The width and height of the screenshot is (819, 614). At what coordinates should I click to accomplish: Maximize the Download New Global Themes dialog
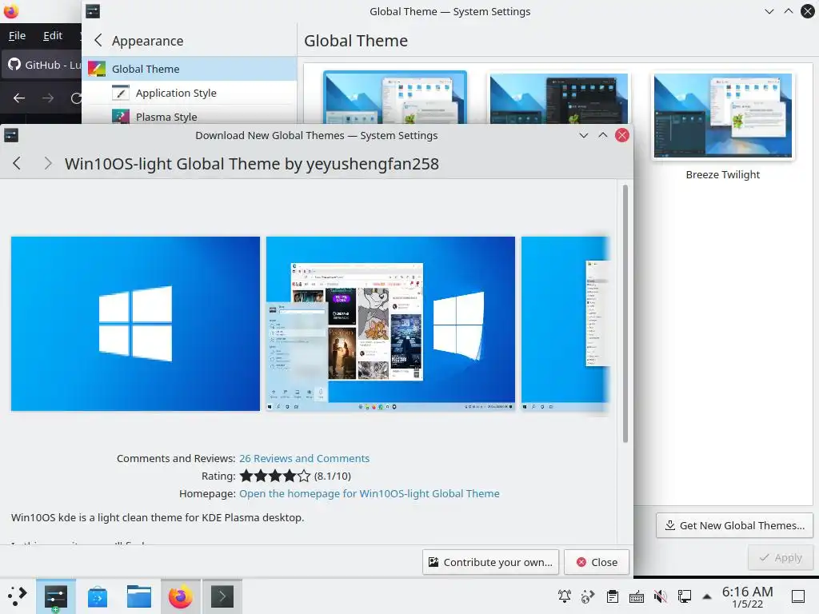point(603,135)
